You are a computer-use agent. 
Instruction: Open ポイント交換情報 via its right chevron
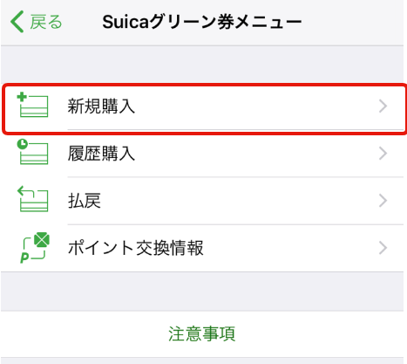[383, 248]
